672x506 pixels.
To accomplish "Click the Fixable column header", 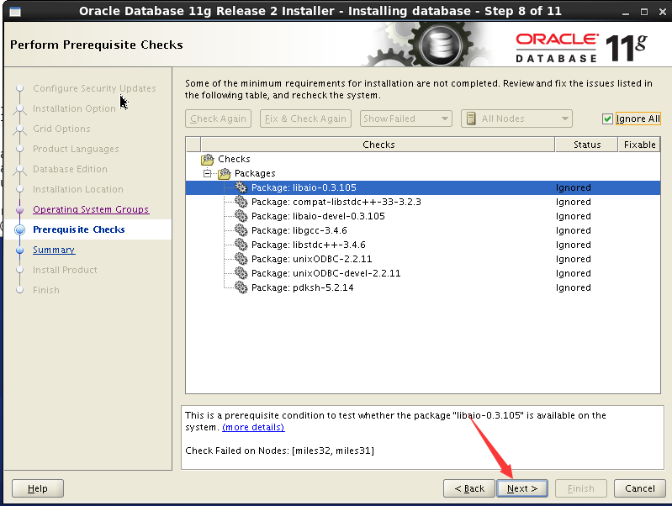I will click(x=639, y=145).
